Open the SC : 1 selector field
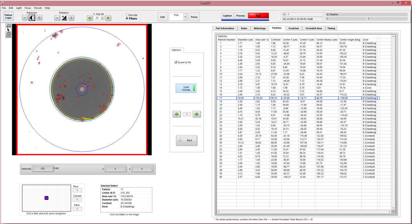The width and height of the screenshot is (412, 224). [x=302, y=14]
